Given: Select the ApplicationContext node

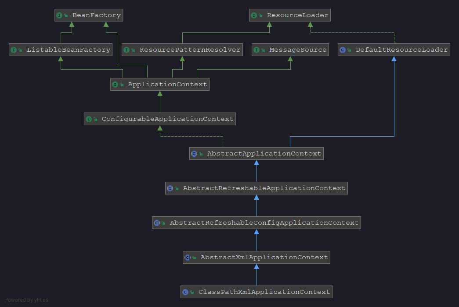Looking at the screenshot, I should point(160,84).
